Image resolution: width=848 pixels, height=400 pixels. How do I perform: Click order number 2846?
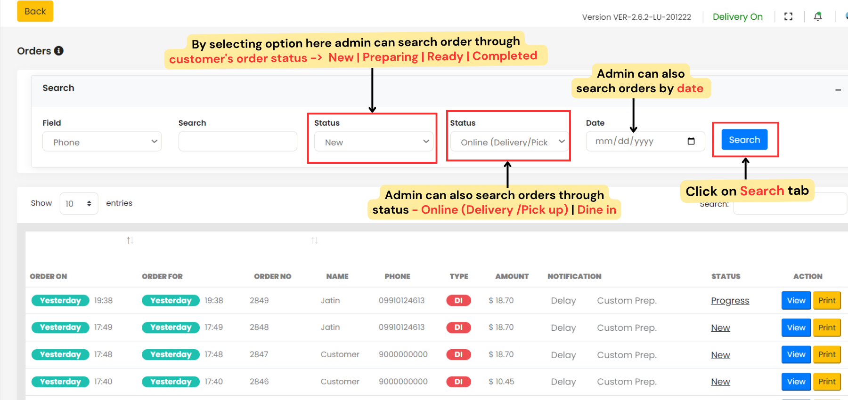(x=259, y=382)
